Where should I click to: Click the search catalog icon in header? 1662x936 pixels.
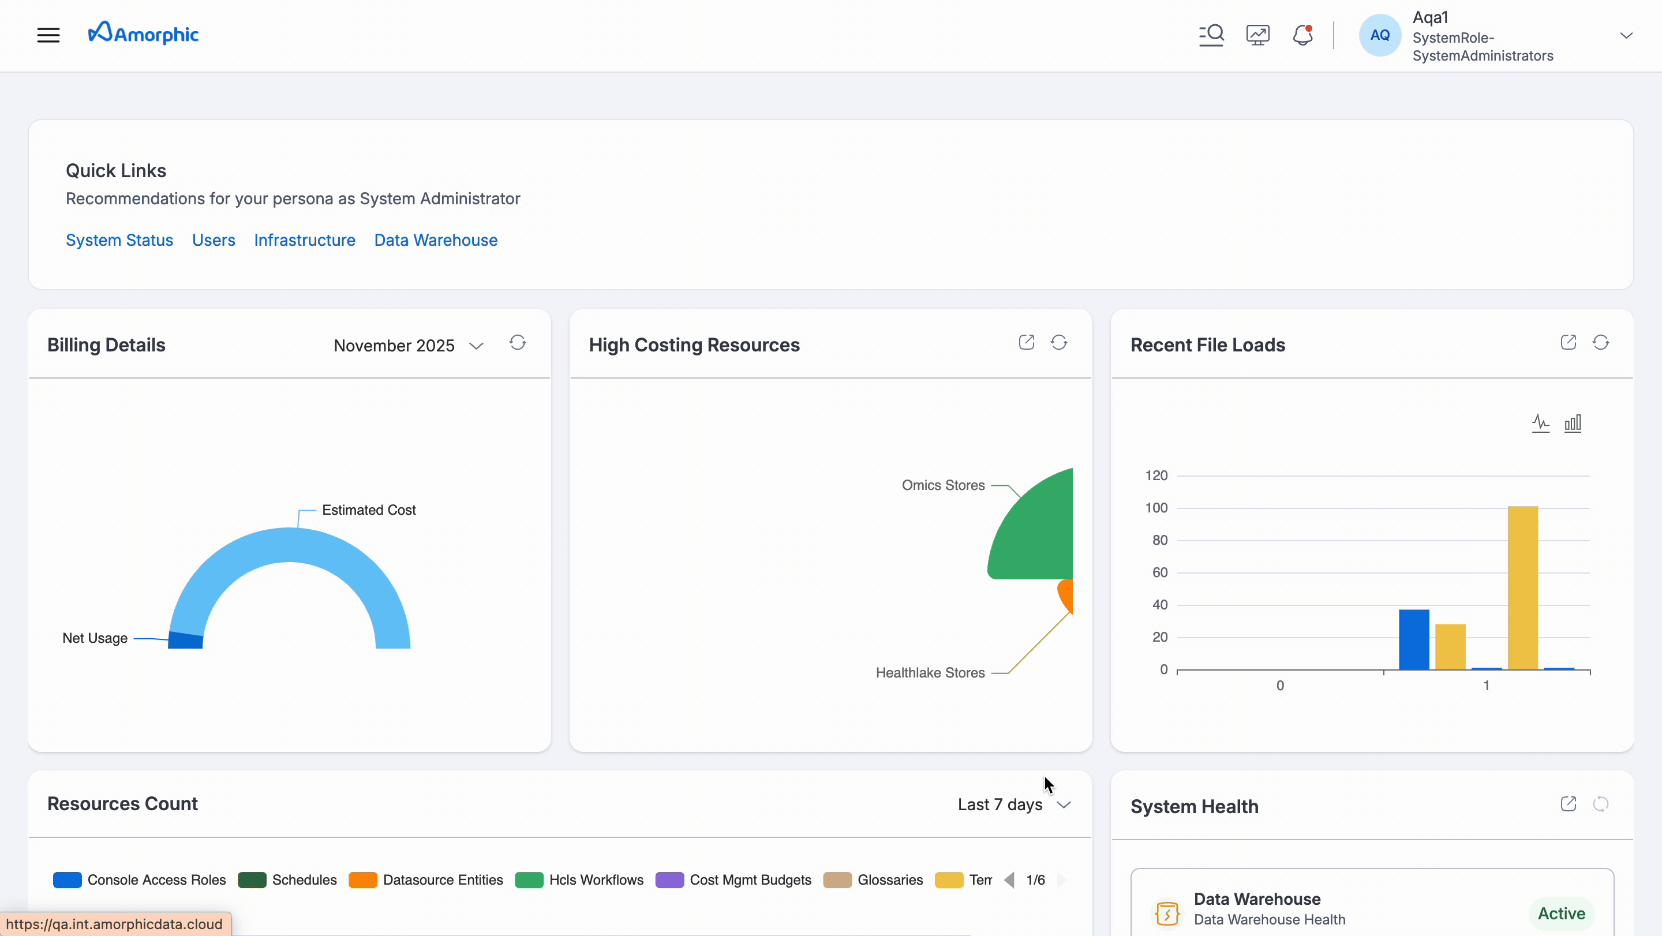(x=1211, y=35)
